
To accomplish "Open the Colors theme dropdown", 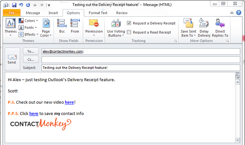I will pos(29,21).
